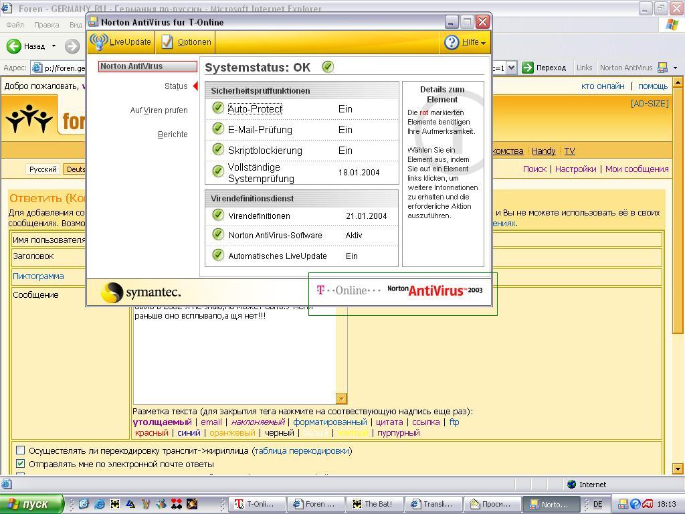Click the Links toolbar label

pos(584,68)
